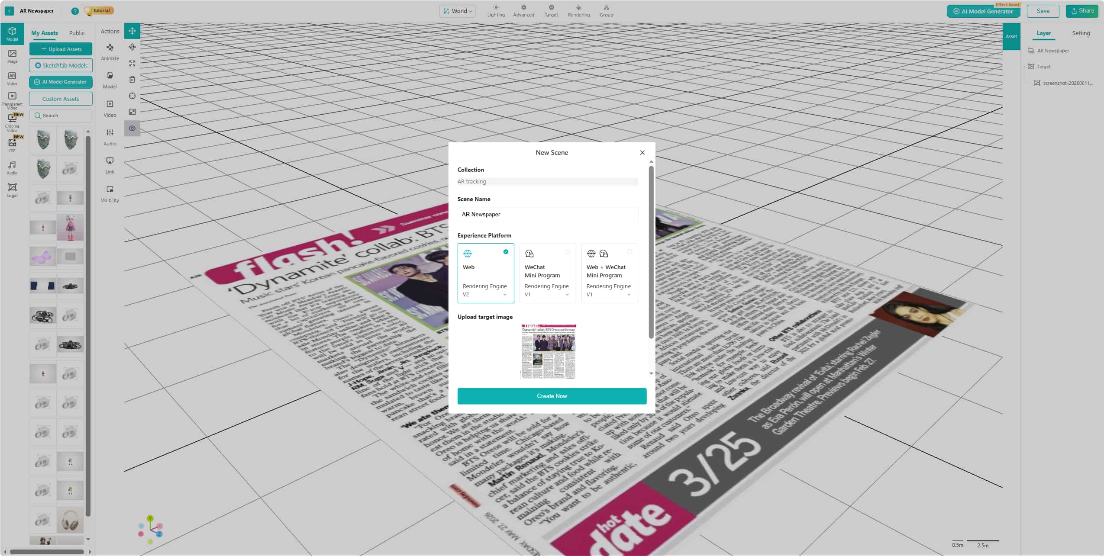Select the move/translate tool

tap(132, 31)
